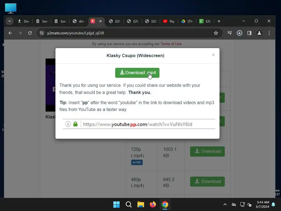Bookmark this page with the star icon
The image size is (281, 211).
216,33
